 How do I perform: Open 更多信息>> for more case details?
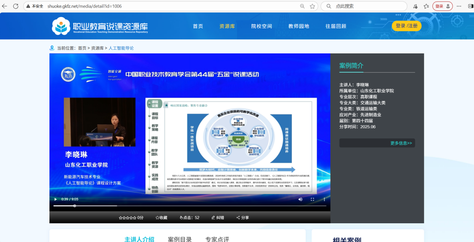coord(401,143)
